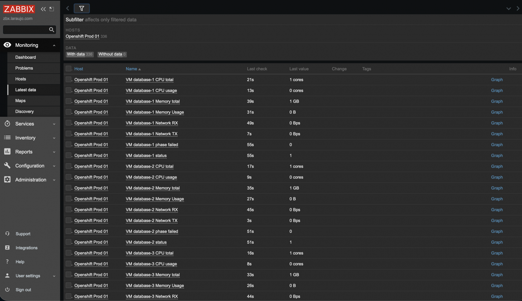The image size is (522, 301).
Task: Expand the Inventory menu section
Action: coord(54,138)
